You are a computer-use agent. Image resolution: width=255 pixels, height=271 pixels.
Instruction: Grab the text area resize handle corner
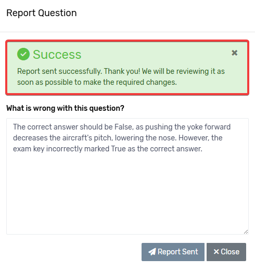pos(246,232)
